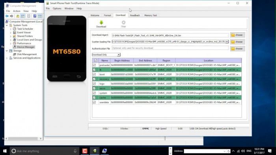Expand the Shared Folders tree node
Viewport: 276px width, 155px height.
[11, 36]
